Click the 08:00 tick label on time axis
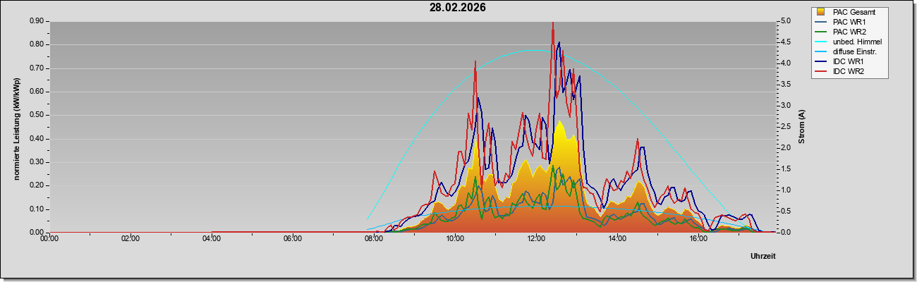The width and height of the screenshot is (917, 282). [x=373, y=238]
